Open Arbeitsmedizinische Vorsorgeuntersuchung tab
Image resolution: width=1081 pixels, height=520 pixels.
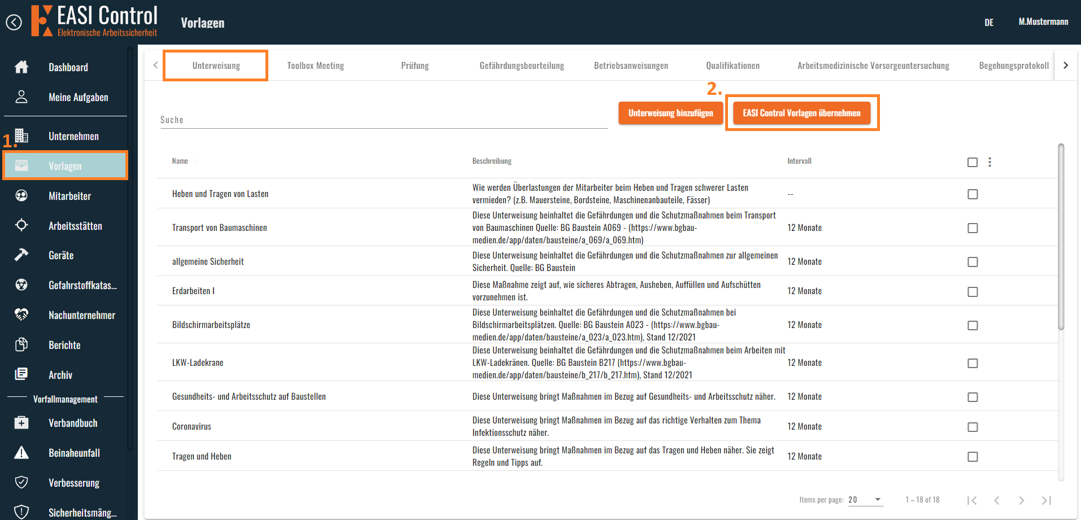coord(873,65)
